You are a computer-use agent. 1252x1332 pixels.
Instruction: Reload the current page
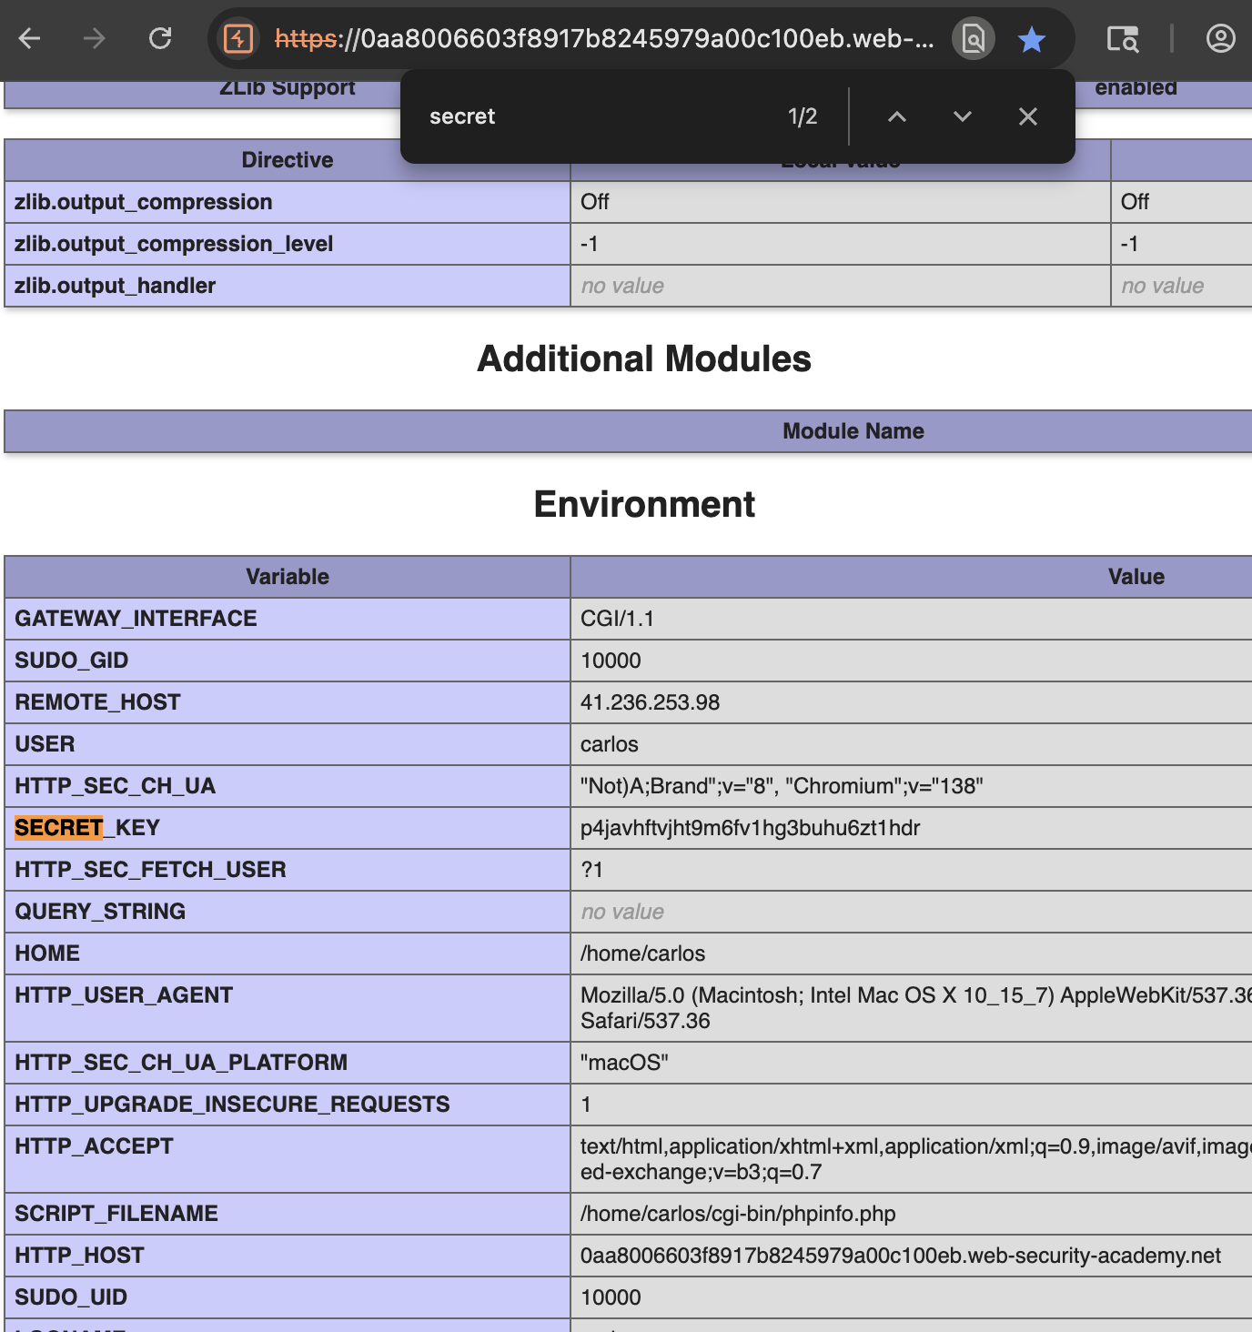(x=160, y=38)
